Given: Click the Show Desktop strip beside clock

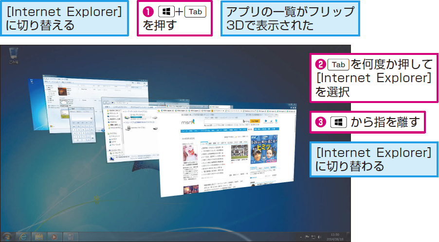Looking at the screenshot, I should pos(348,237).
